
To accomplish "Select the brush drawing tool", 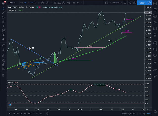I will pyautogui.click(x=3, y=22).
